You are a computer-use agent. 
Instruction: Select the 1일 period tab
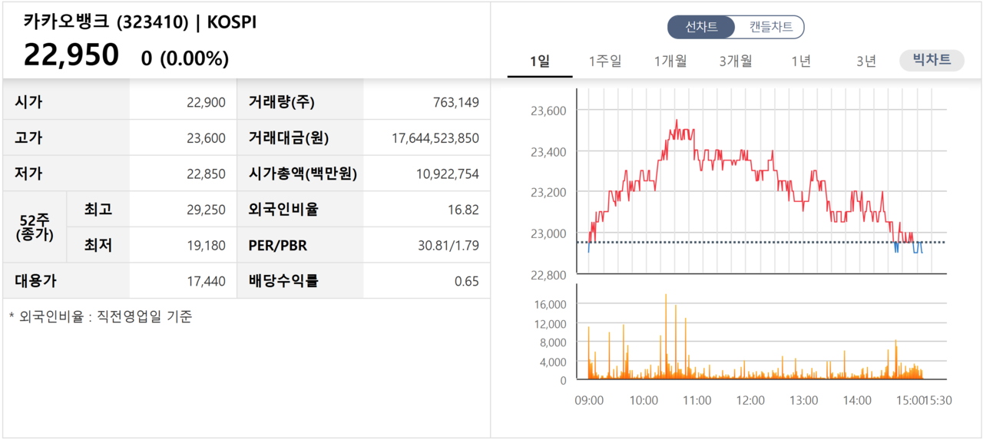(x=540, y=61)
